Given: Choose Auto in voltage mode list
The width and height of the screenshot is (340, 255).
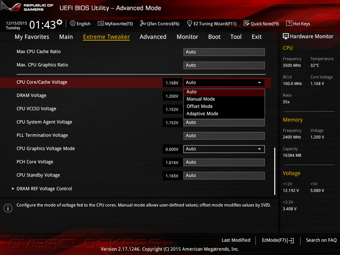Looking at the screenshot, I should pyautogui.click(x=224, y=92).
